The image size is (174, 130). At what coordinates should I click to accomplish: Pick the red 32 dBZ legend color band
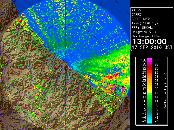[150, 69]
